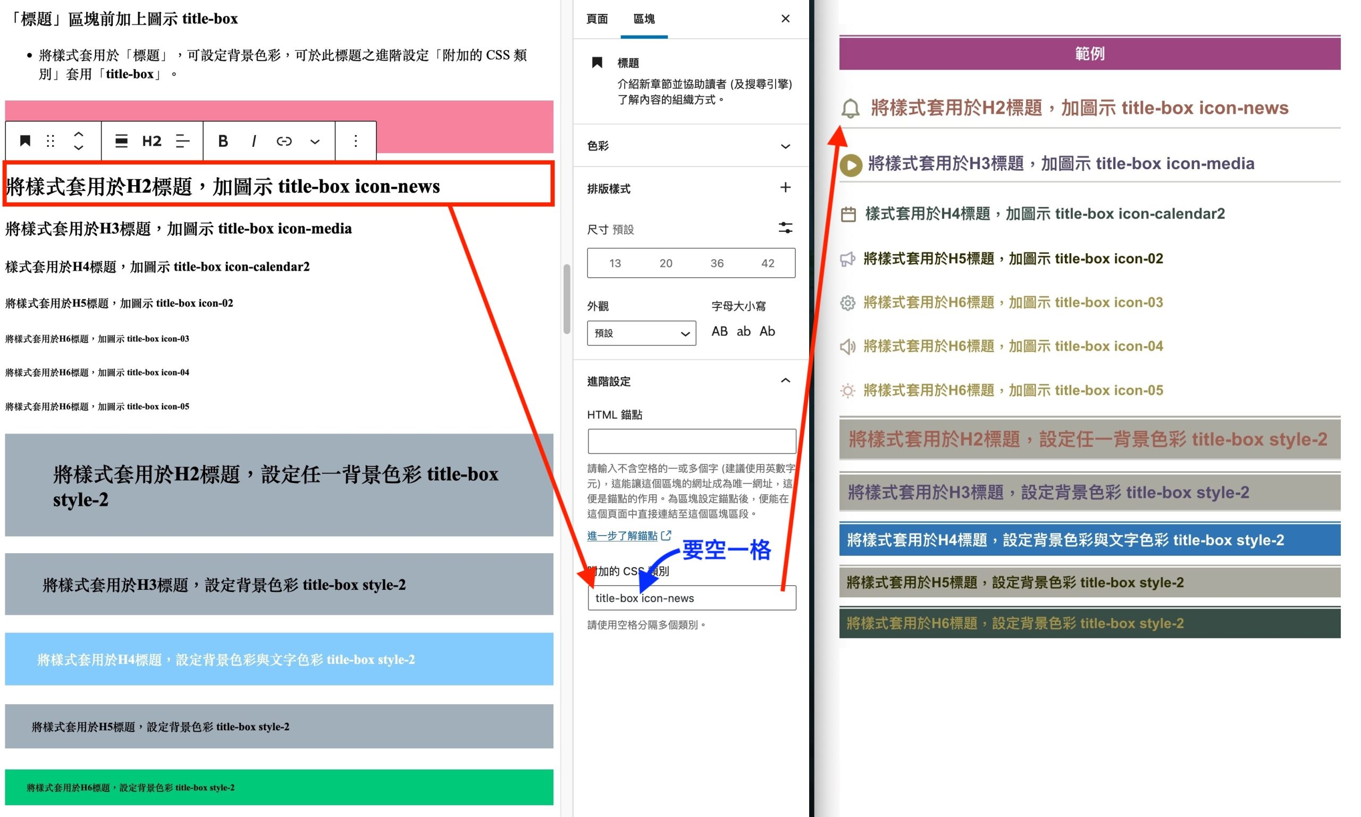Select font size preset 42

click(768, 263)
